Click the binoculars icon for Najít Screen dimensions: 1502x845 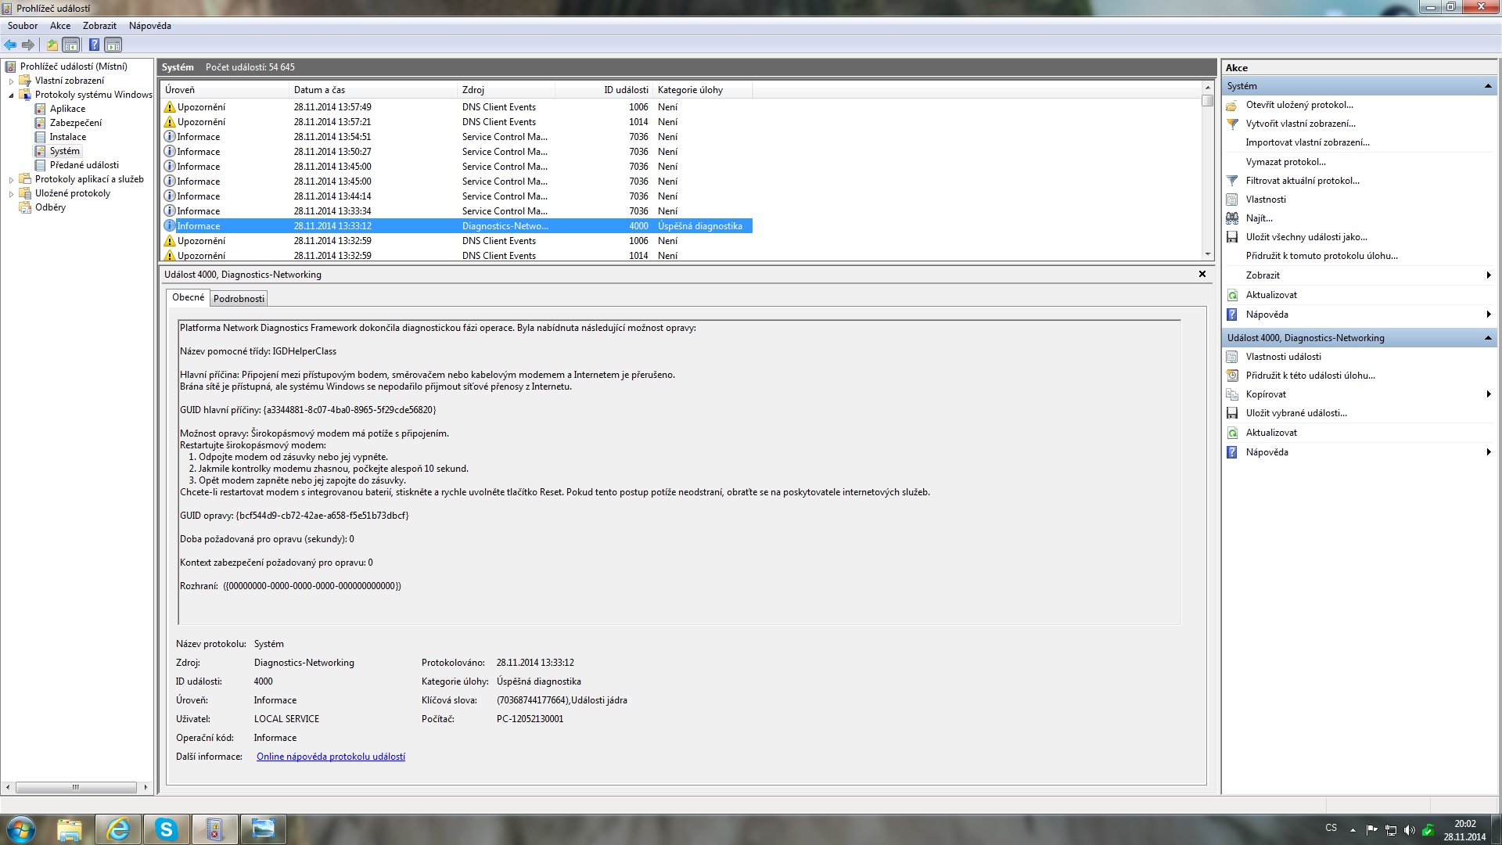pos(1232,218)
